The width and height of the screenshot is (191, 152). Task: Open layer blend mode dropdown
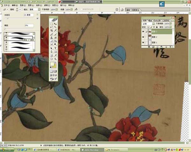point(153,24)
